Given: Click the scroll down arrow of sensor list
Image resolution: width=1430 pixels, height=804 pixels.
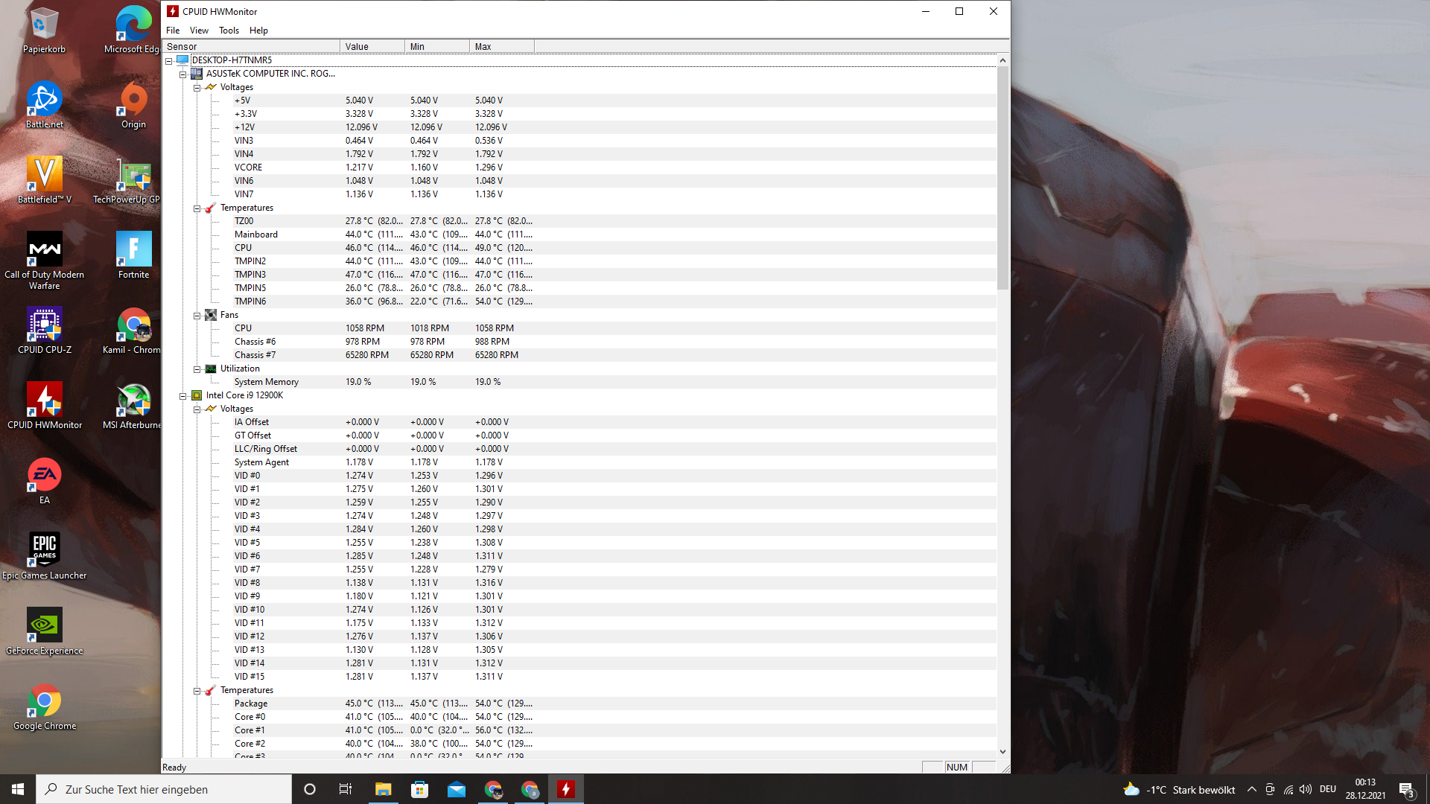Looking at the screenshot, I should 1002,752.
